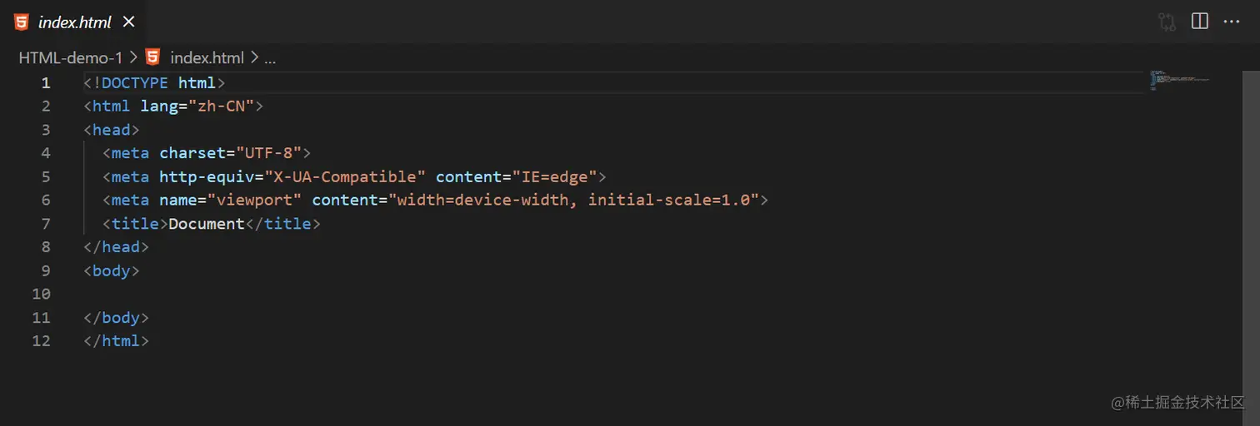
Task: Click line number 5 in the gutter
Action: click(x=46, y=176)
